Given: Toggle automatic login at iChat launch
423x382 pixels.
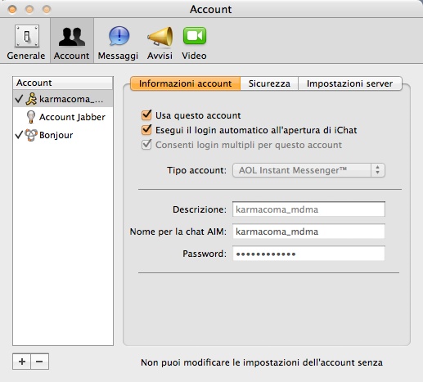Looking at the screenshot, I should (x=146, y=130).
